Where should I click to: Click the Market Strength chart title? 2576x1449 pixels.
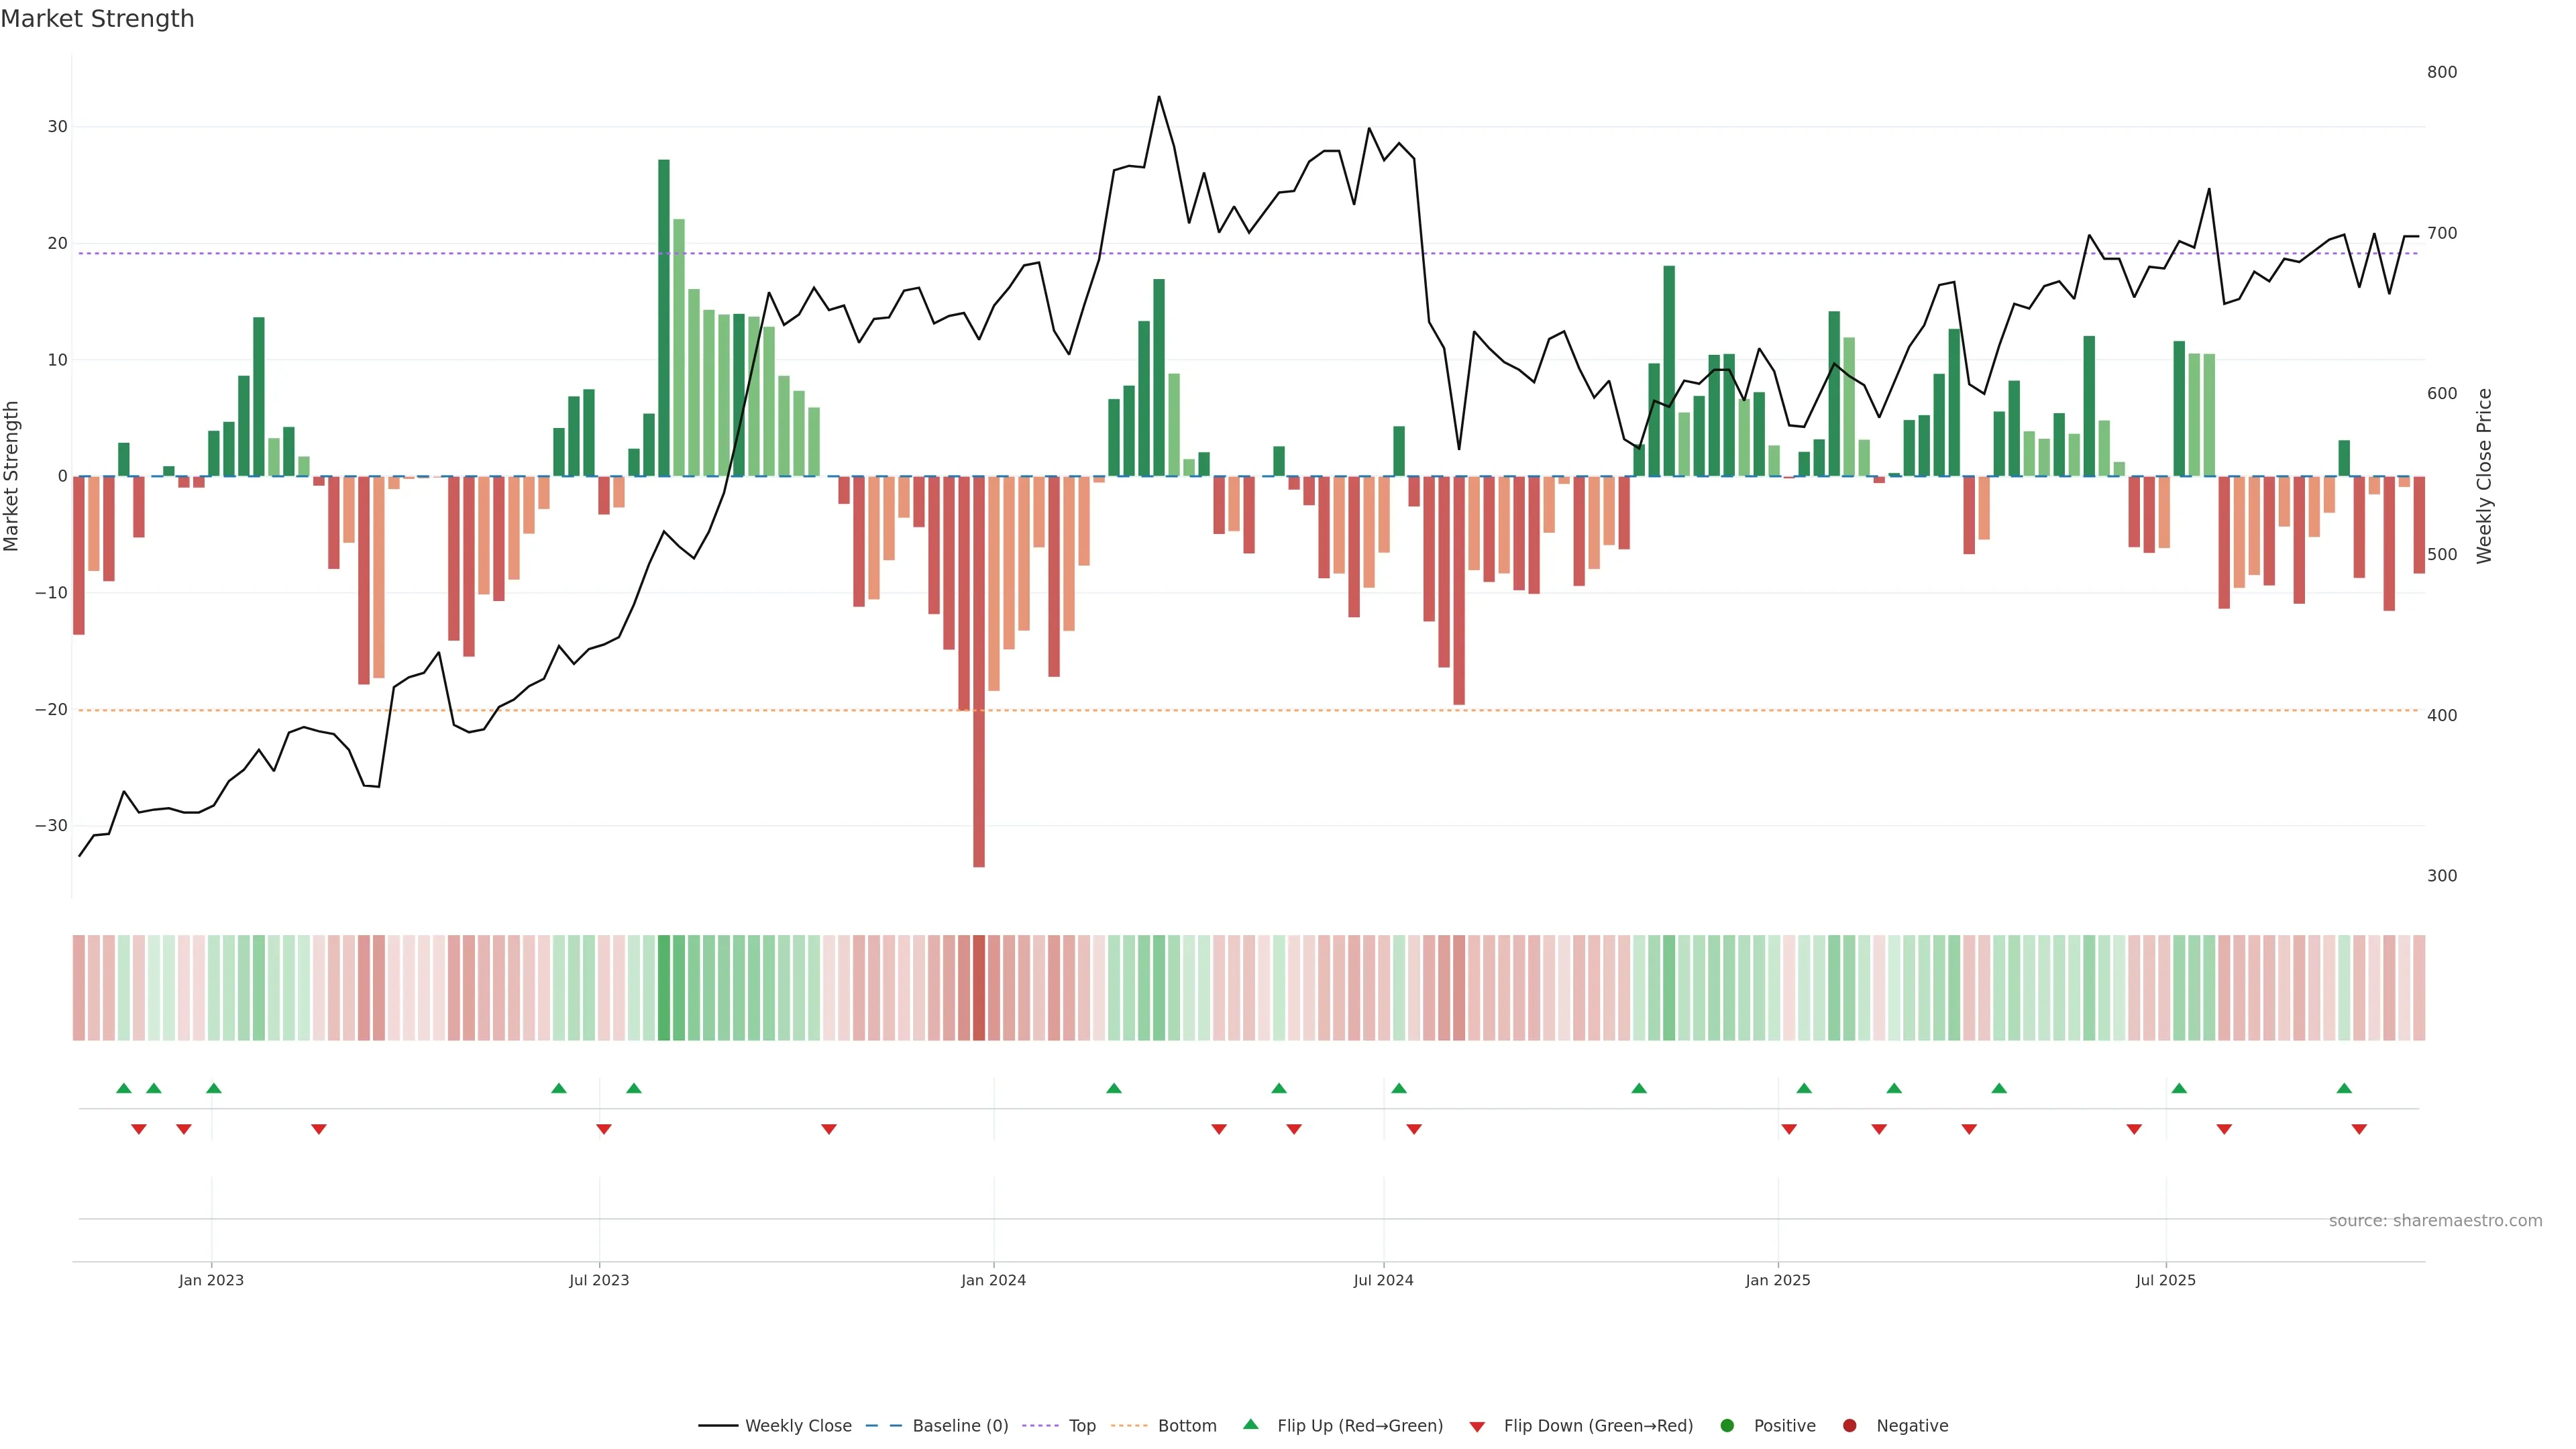point(97,19)
